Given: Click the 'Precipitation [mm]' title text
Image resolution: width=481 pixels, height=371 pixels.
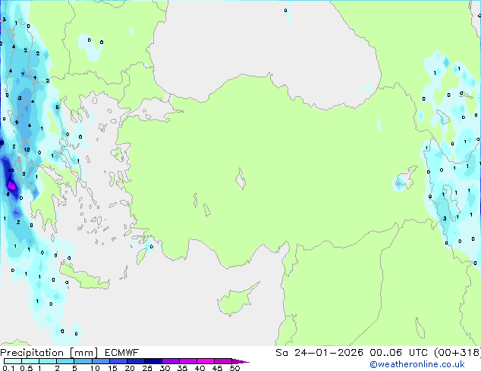Looking at the screenshot, I should coord(49,353).
